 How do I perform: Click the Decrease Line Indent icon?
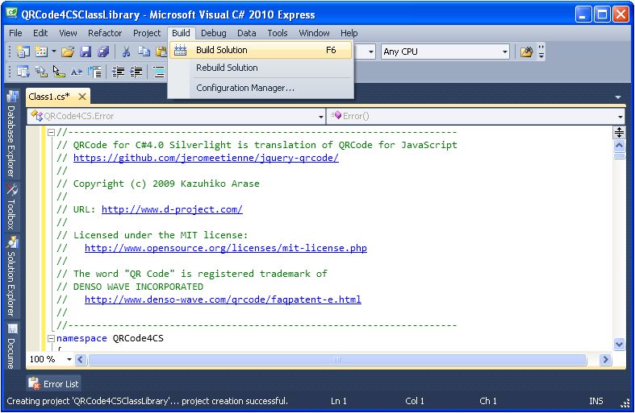[119, 72]
